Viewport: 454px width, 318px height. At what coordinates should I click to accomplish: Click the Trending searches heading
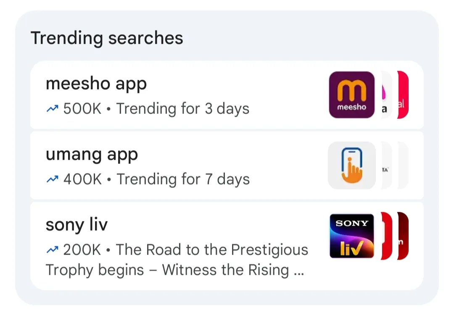(x=108, y=38)
